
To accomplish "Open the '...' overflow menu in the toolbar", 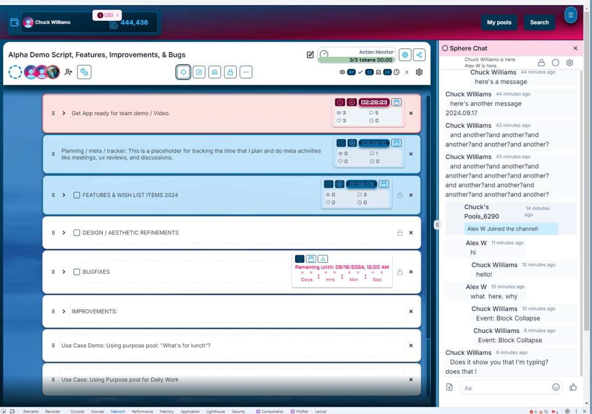I will coord(246,72).
